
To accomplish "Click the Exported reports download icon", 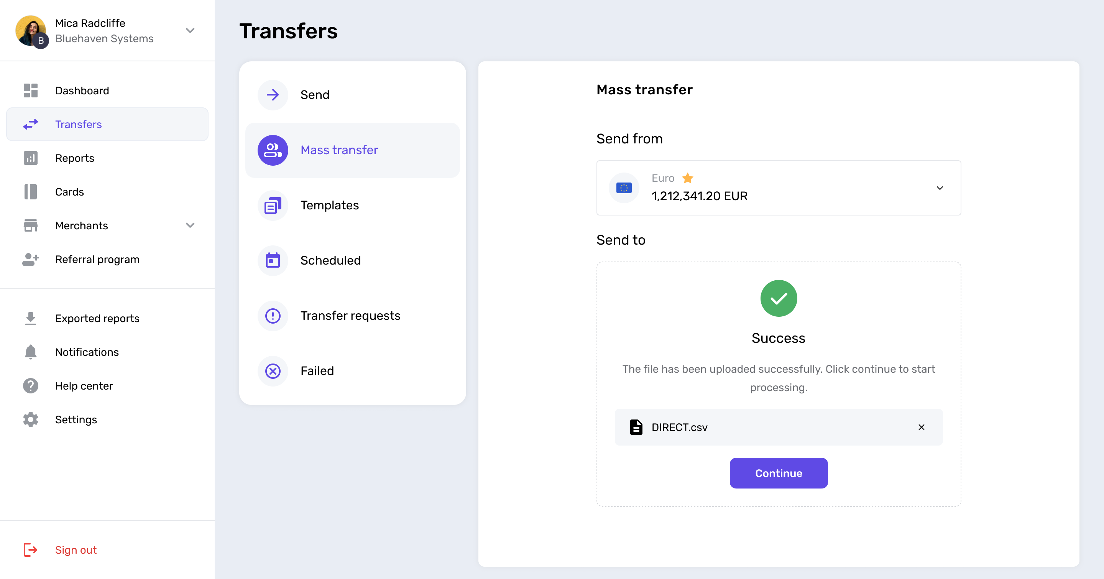I will coord(30,318).
